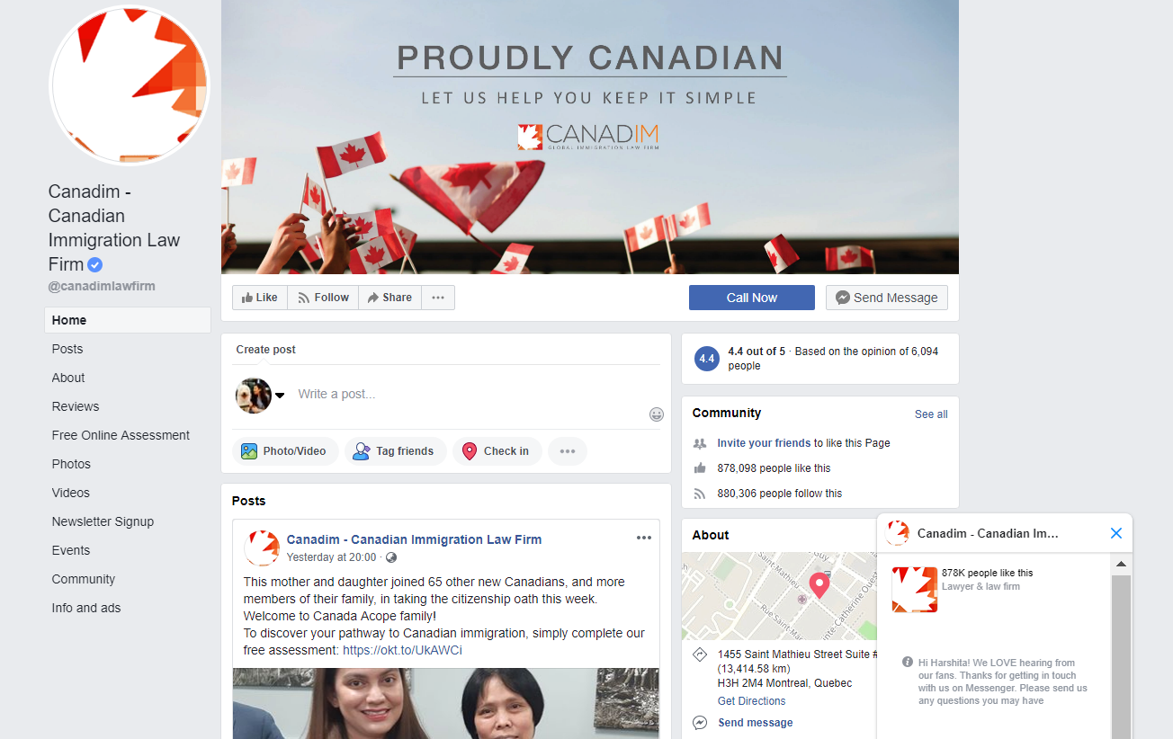
Task: Click the emoji icon in post box
Action: click(x=657, y=414)
